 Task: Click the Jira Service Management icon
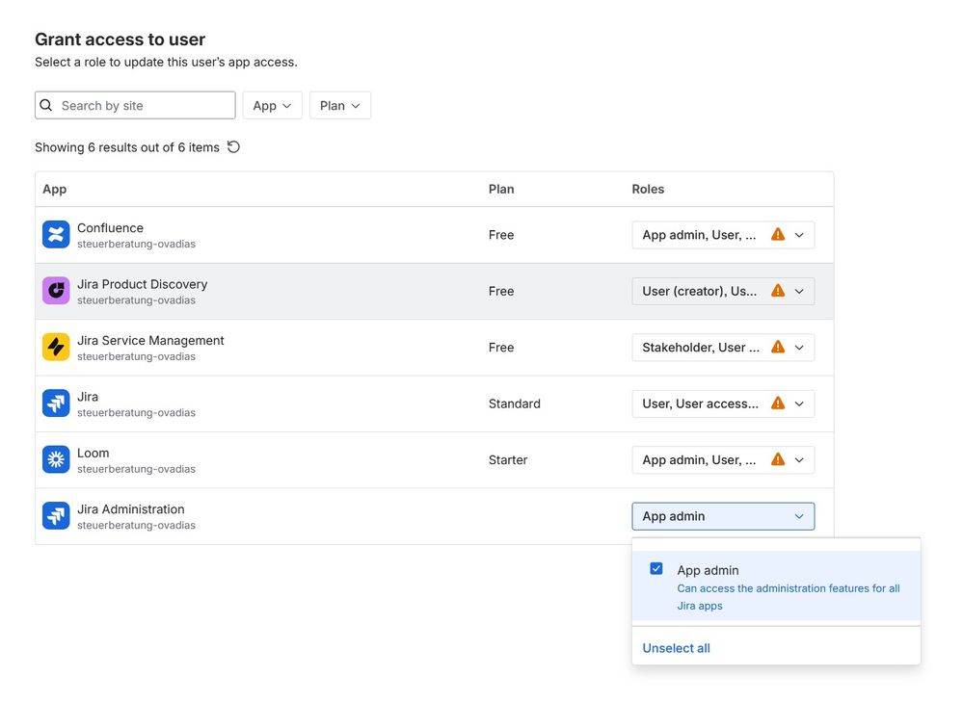click(56, 348)
